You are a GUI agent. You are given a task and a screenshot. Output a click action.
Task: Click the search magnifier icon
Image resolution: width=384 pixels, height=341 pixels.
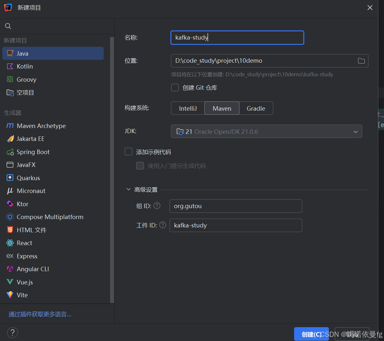click(8, 26)
